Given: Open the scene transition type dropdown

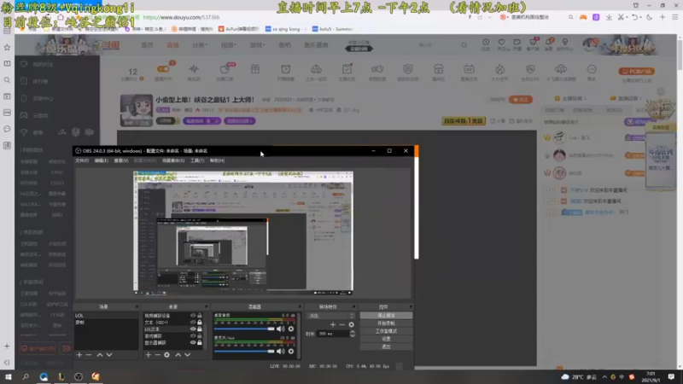Looking at the screenshot, I should [x=330, y=316].
